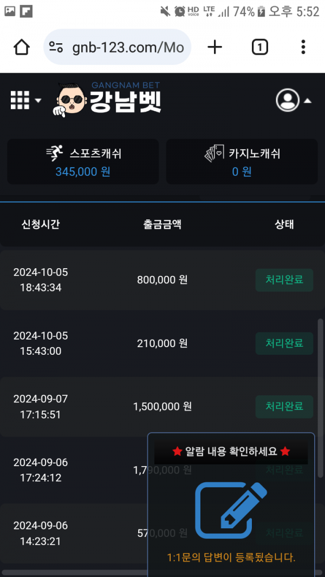The image size is (325, 577).
Task: Open the browser three-dot menu
Action: pos(303,48)
